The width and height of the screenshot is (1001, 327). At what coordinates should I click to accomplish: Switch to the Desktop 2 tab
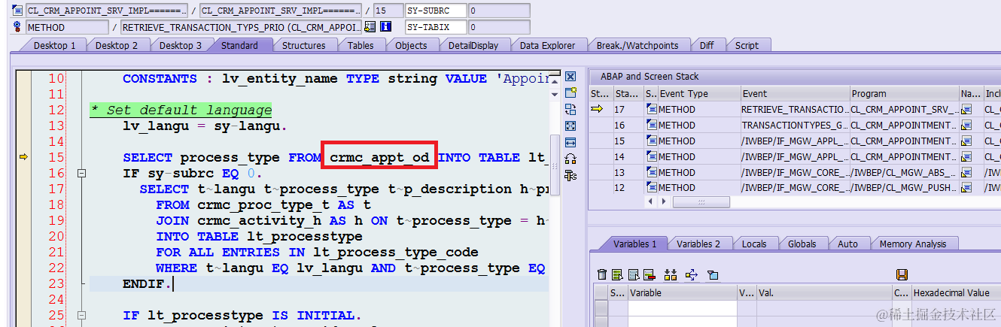[x=117, y=45]
